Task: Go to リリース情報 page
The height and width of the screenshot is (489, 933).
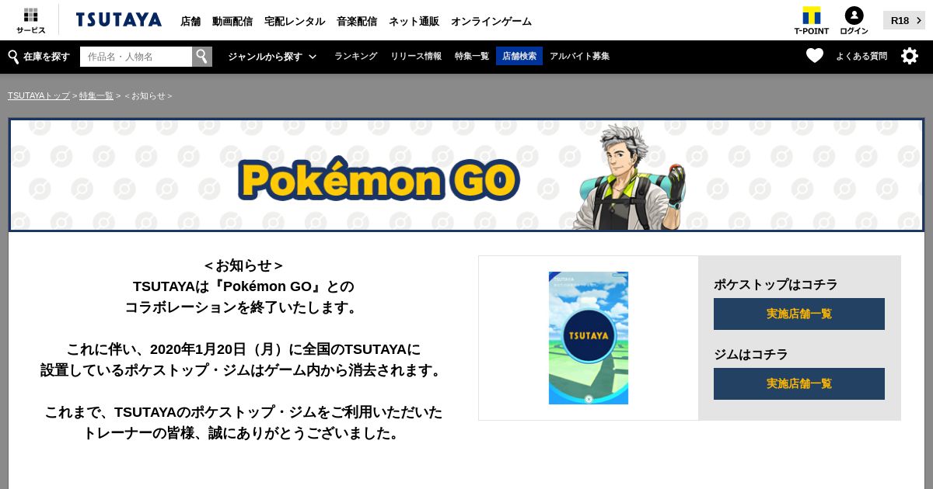Action: click(416, 56)
